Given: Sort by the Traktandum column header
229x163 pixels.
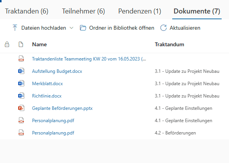Looking at the screenshot, I should point(170,44).
